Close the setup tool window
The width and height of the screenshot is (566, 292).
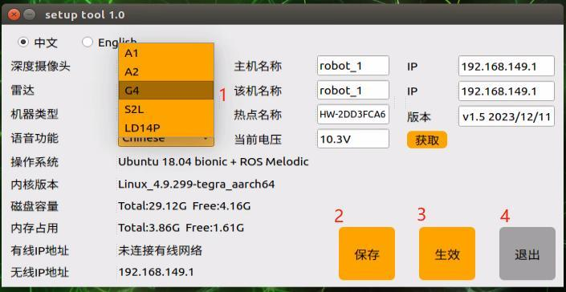(x=14, y=14)
